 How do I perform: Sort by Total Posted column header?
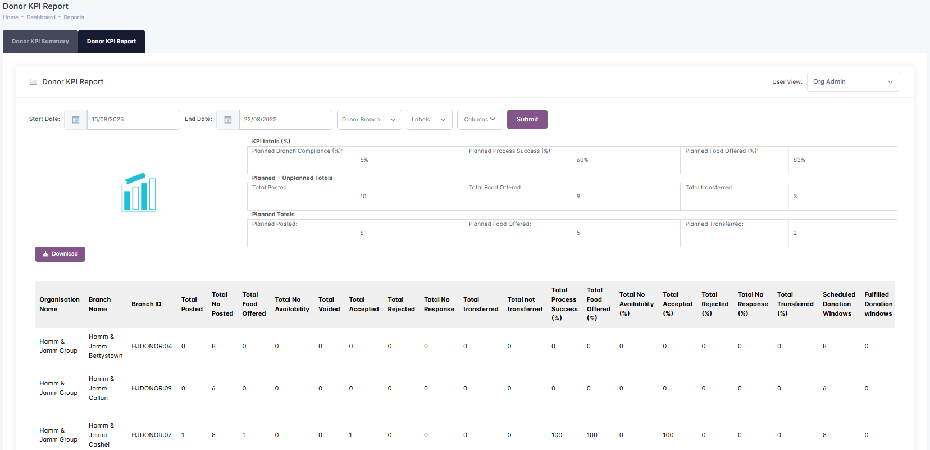point(192,304)
